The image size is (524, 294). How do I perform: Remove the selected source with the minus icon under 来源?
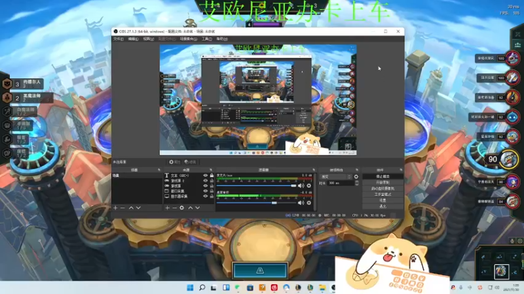[x=174, y=208]
